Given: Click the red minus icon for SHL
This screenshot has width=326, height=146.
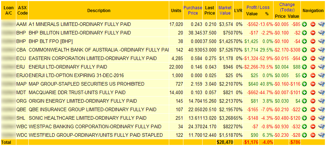Looking at the screenshot, I should (x=313, y=118).
